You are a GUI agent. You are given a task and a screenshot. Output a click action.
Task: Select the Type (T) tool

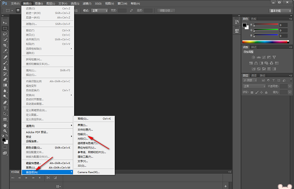pos(5,108)
